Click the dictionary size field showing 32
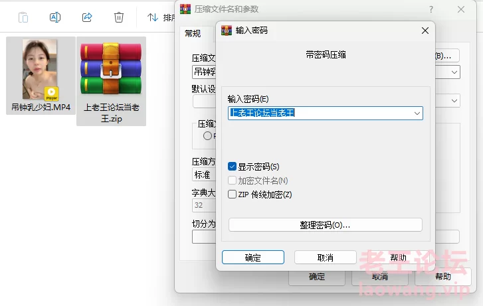 204,205
